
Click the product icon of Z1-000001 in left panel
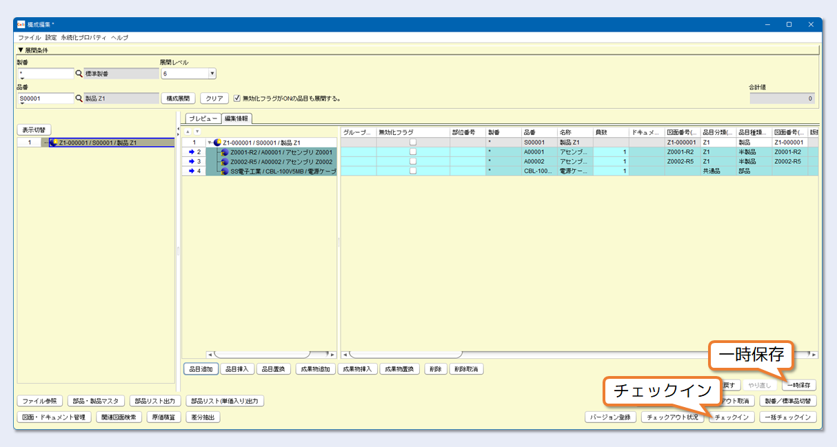pos(54,143)
